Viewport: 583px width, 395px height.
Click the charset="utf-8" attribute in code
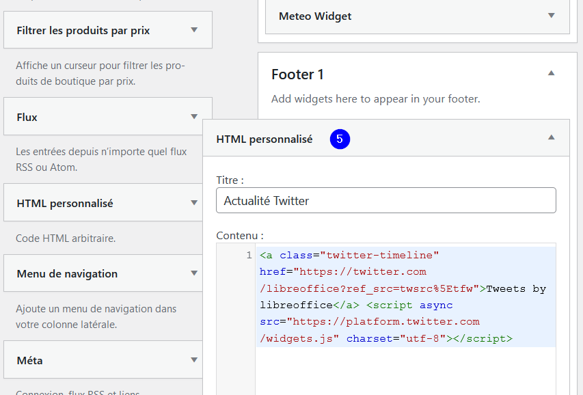(396, 338)
